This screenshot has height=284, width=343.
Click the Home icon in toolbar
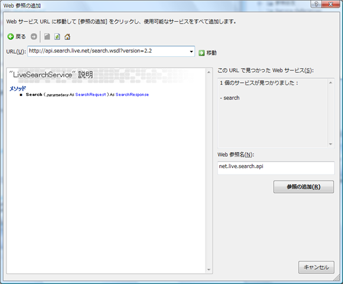pos(67,37)
